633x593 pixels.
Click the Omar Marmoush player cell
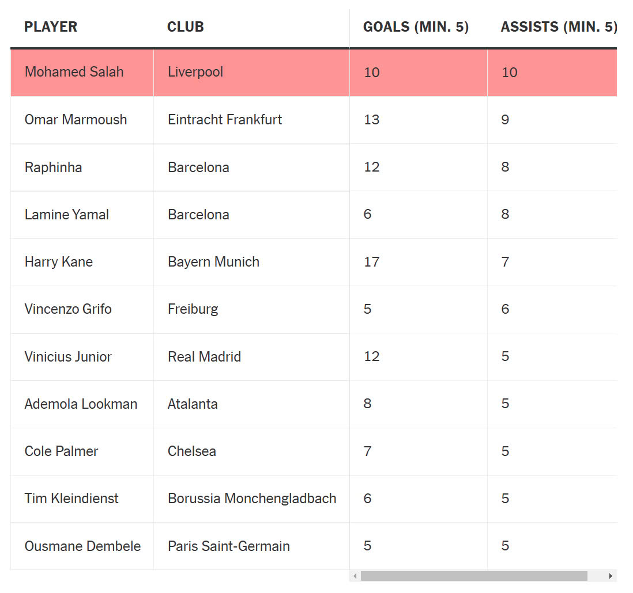coord(76,120)
